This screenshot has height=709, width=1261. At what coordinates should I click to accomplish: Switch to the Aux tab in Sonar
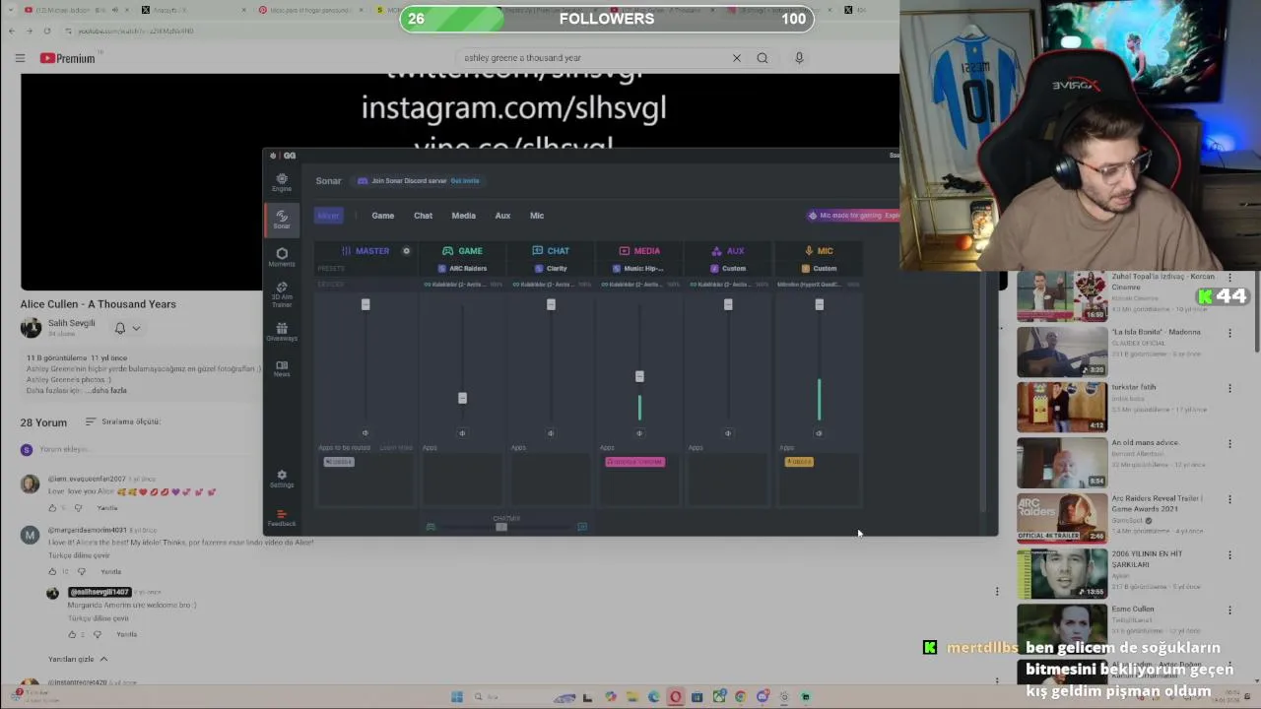pyautogui.click(x=502, y=216)
